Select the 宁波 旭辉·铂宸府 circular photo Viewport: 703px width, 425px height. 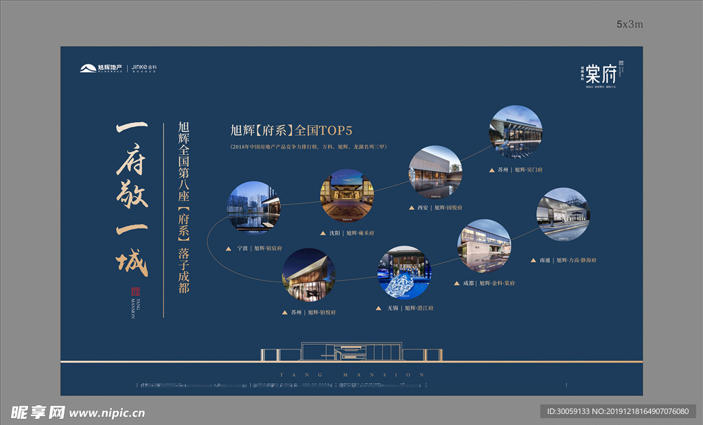coord(254,207)
